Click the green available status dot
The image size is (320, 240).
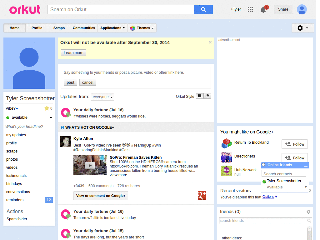point(8,117)
